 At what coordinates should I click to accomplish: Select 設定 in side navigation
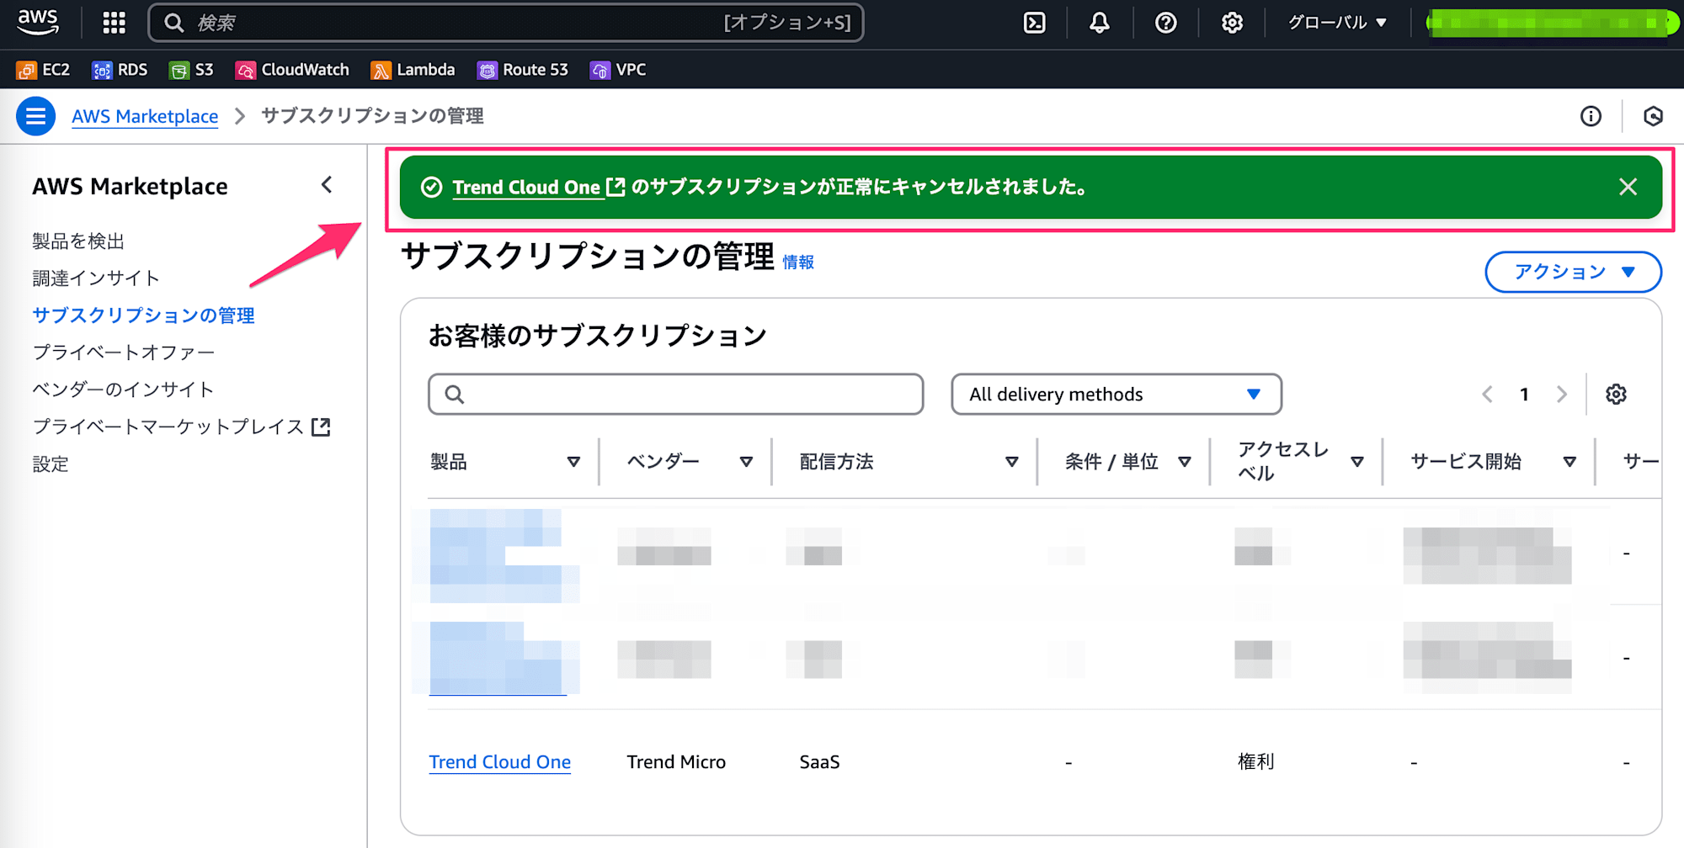click(x=51, y=464)
